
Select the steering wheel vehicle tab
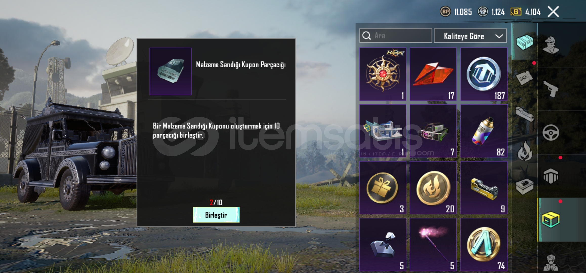click(x=551, y=133)
